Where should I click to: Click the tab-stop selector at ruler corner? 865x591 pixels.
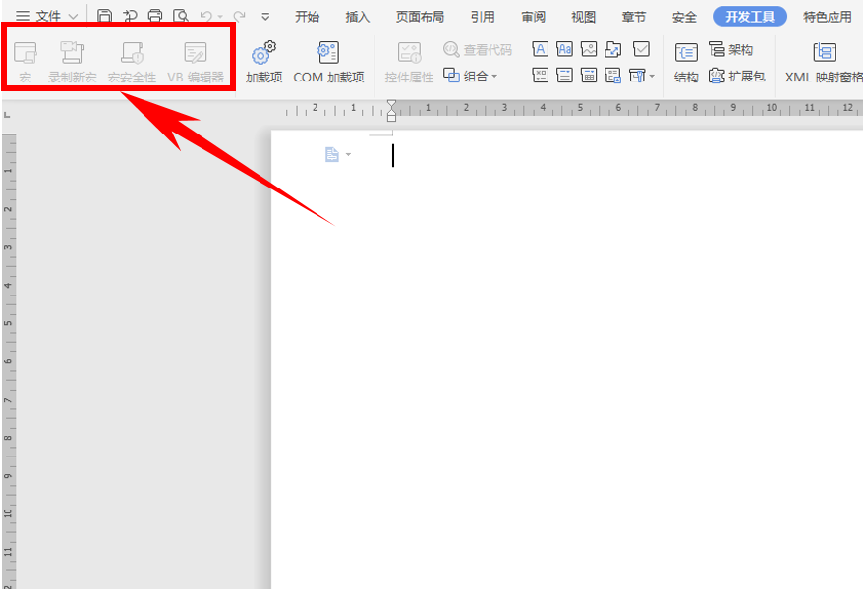(x=7, y=115)
